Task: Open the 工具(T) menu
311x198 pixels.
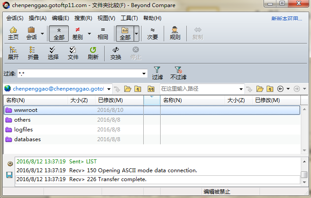Action: (129, 18)
